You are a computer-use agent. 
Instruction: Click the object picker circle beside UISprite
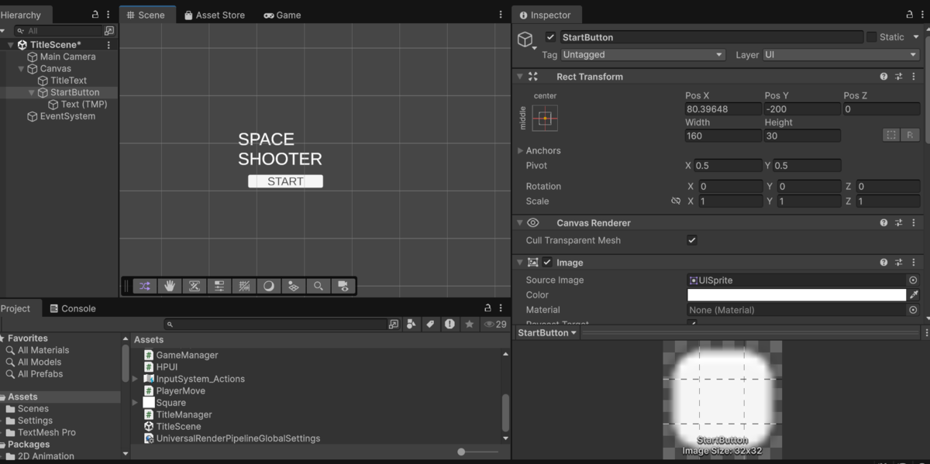coord(913,280)
